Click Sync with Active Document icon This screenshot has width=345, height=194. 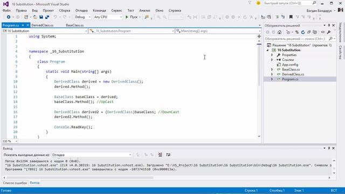click(297, 32)
